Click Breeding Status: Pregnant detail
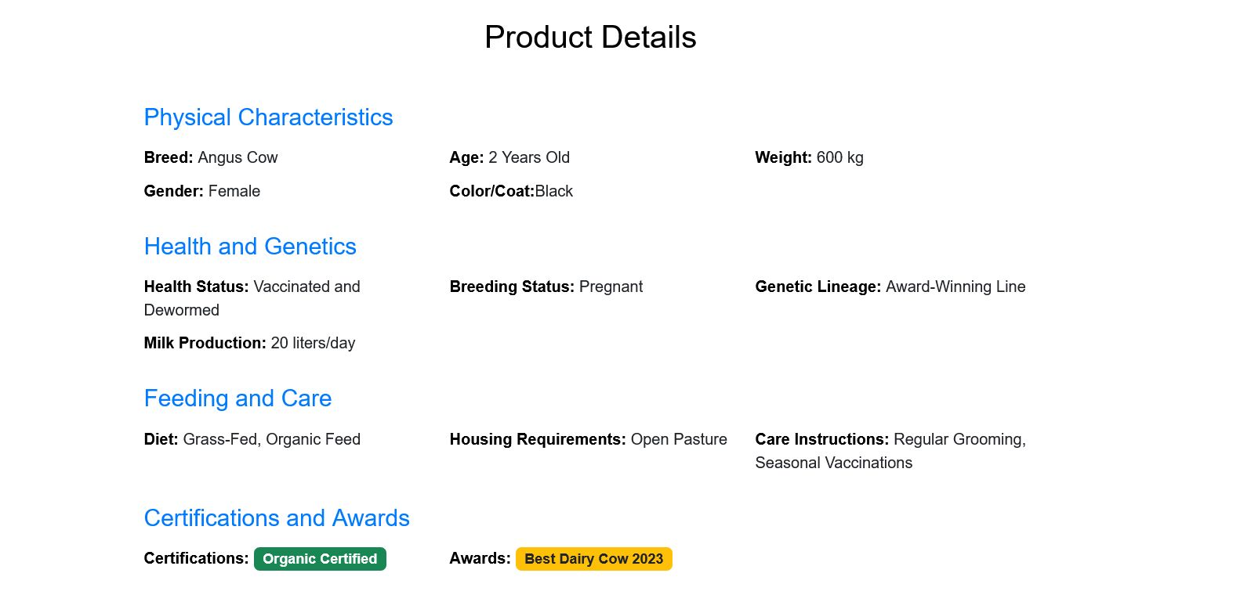This screenshot has width=1251, height=602. [x=546, y=287]
